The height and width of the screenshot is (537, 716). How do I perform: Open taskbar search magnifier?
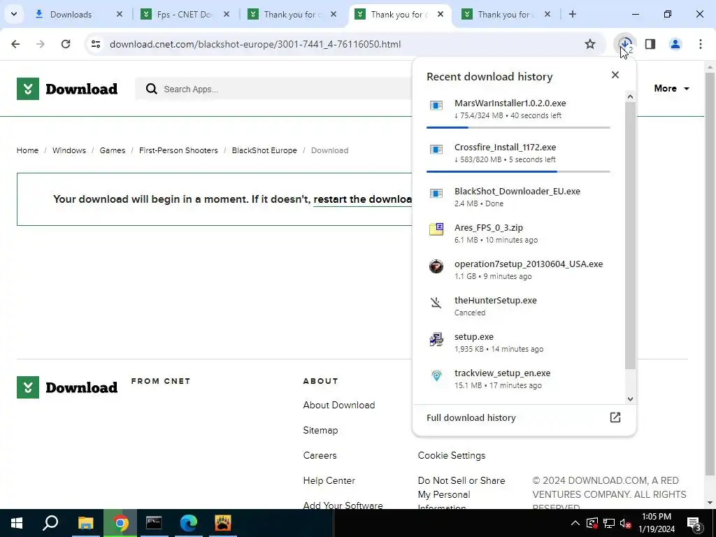[50, 523]
